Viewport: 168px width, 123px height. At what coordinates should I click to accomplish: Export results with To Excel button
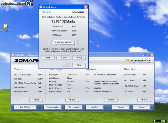tap(64, 58)
